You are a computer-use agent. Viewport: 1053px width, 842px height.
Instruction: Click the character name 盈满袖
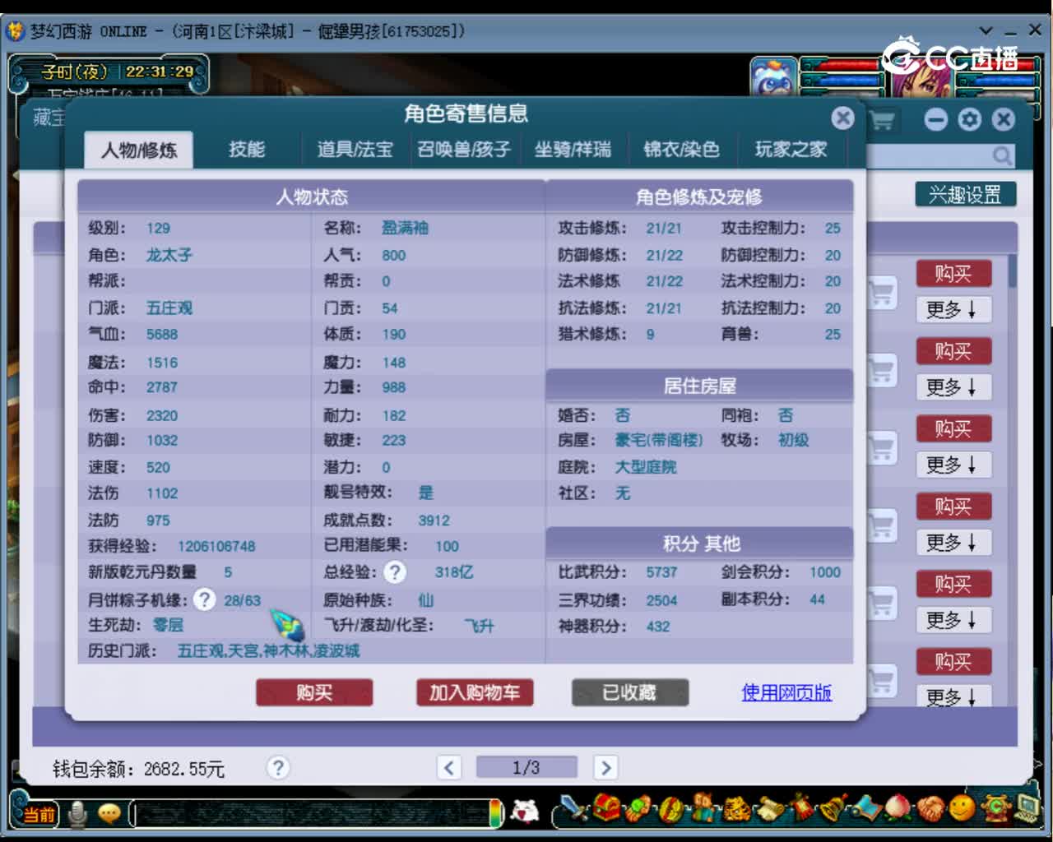(405, 229)
